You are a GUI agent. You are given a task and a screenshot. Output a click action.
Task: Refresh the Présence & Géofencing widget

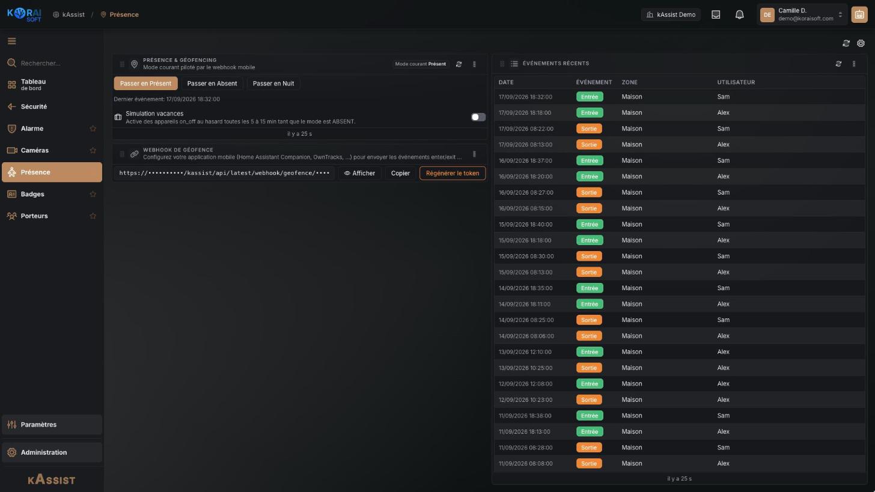459,64
